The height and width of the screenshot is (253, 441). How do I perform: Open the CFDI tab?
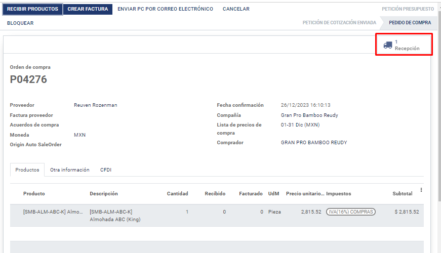106,170
